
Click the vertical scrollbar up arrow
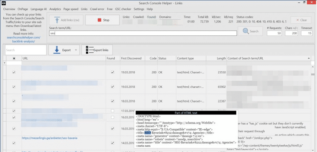pyautogui.click(x=313, y=67)
